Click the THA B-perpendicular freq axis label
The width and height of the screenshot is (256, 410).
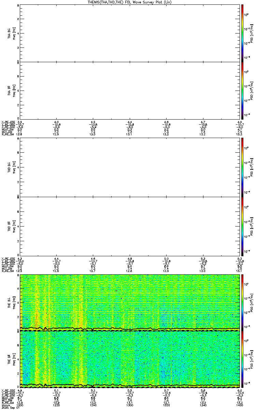click(14, 33)
